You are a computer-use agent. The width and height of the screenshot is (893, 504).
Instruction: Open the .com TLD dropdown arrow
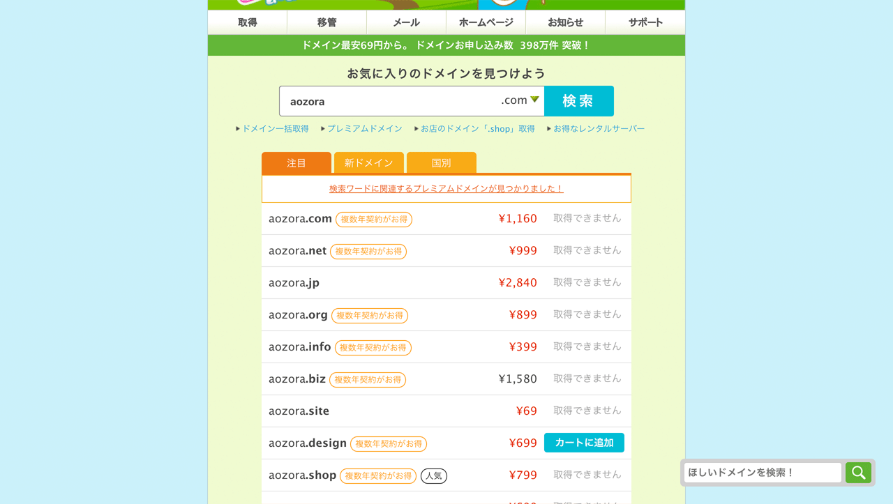(534, 100)
